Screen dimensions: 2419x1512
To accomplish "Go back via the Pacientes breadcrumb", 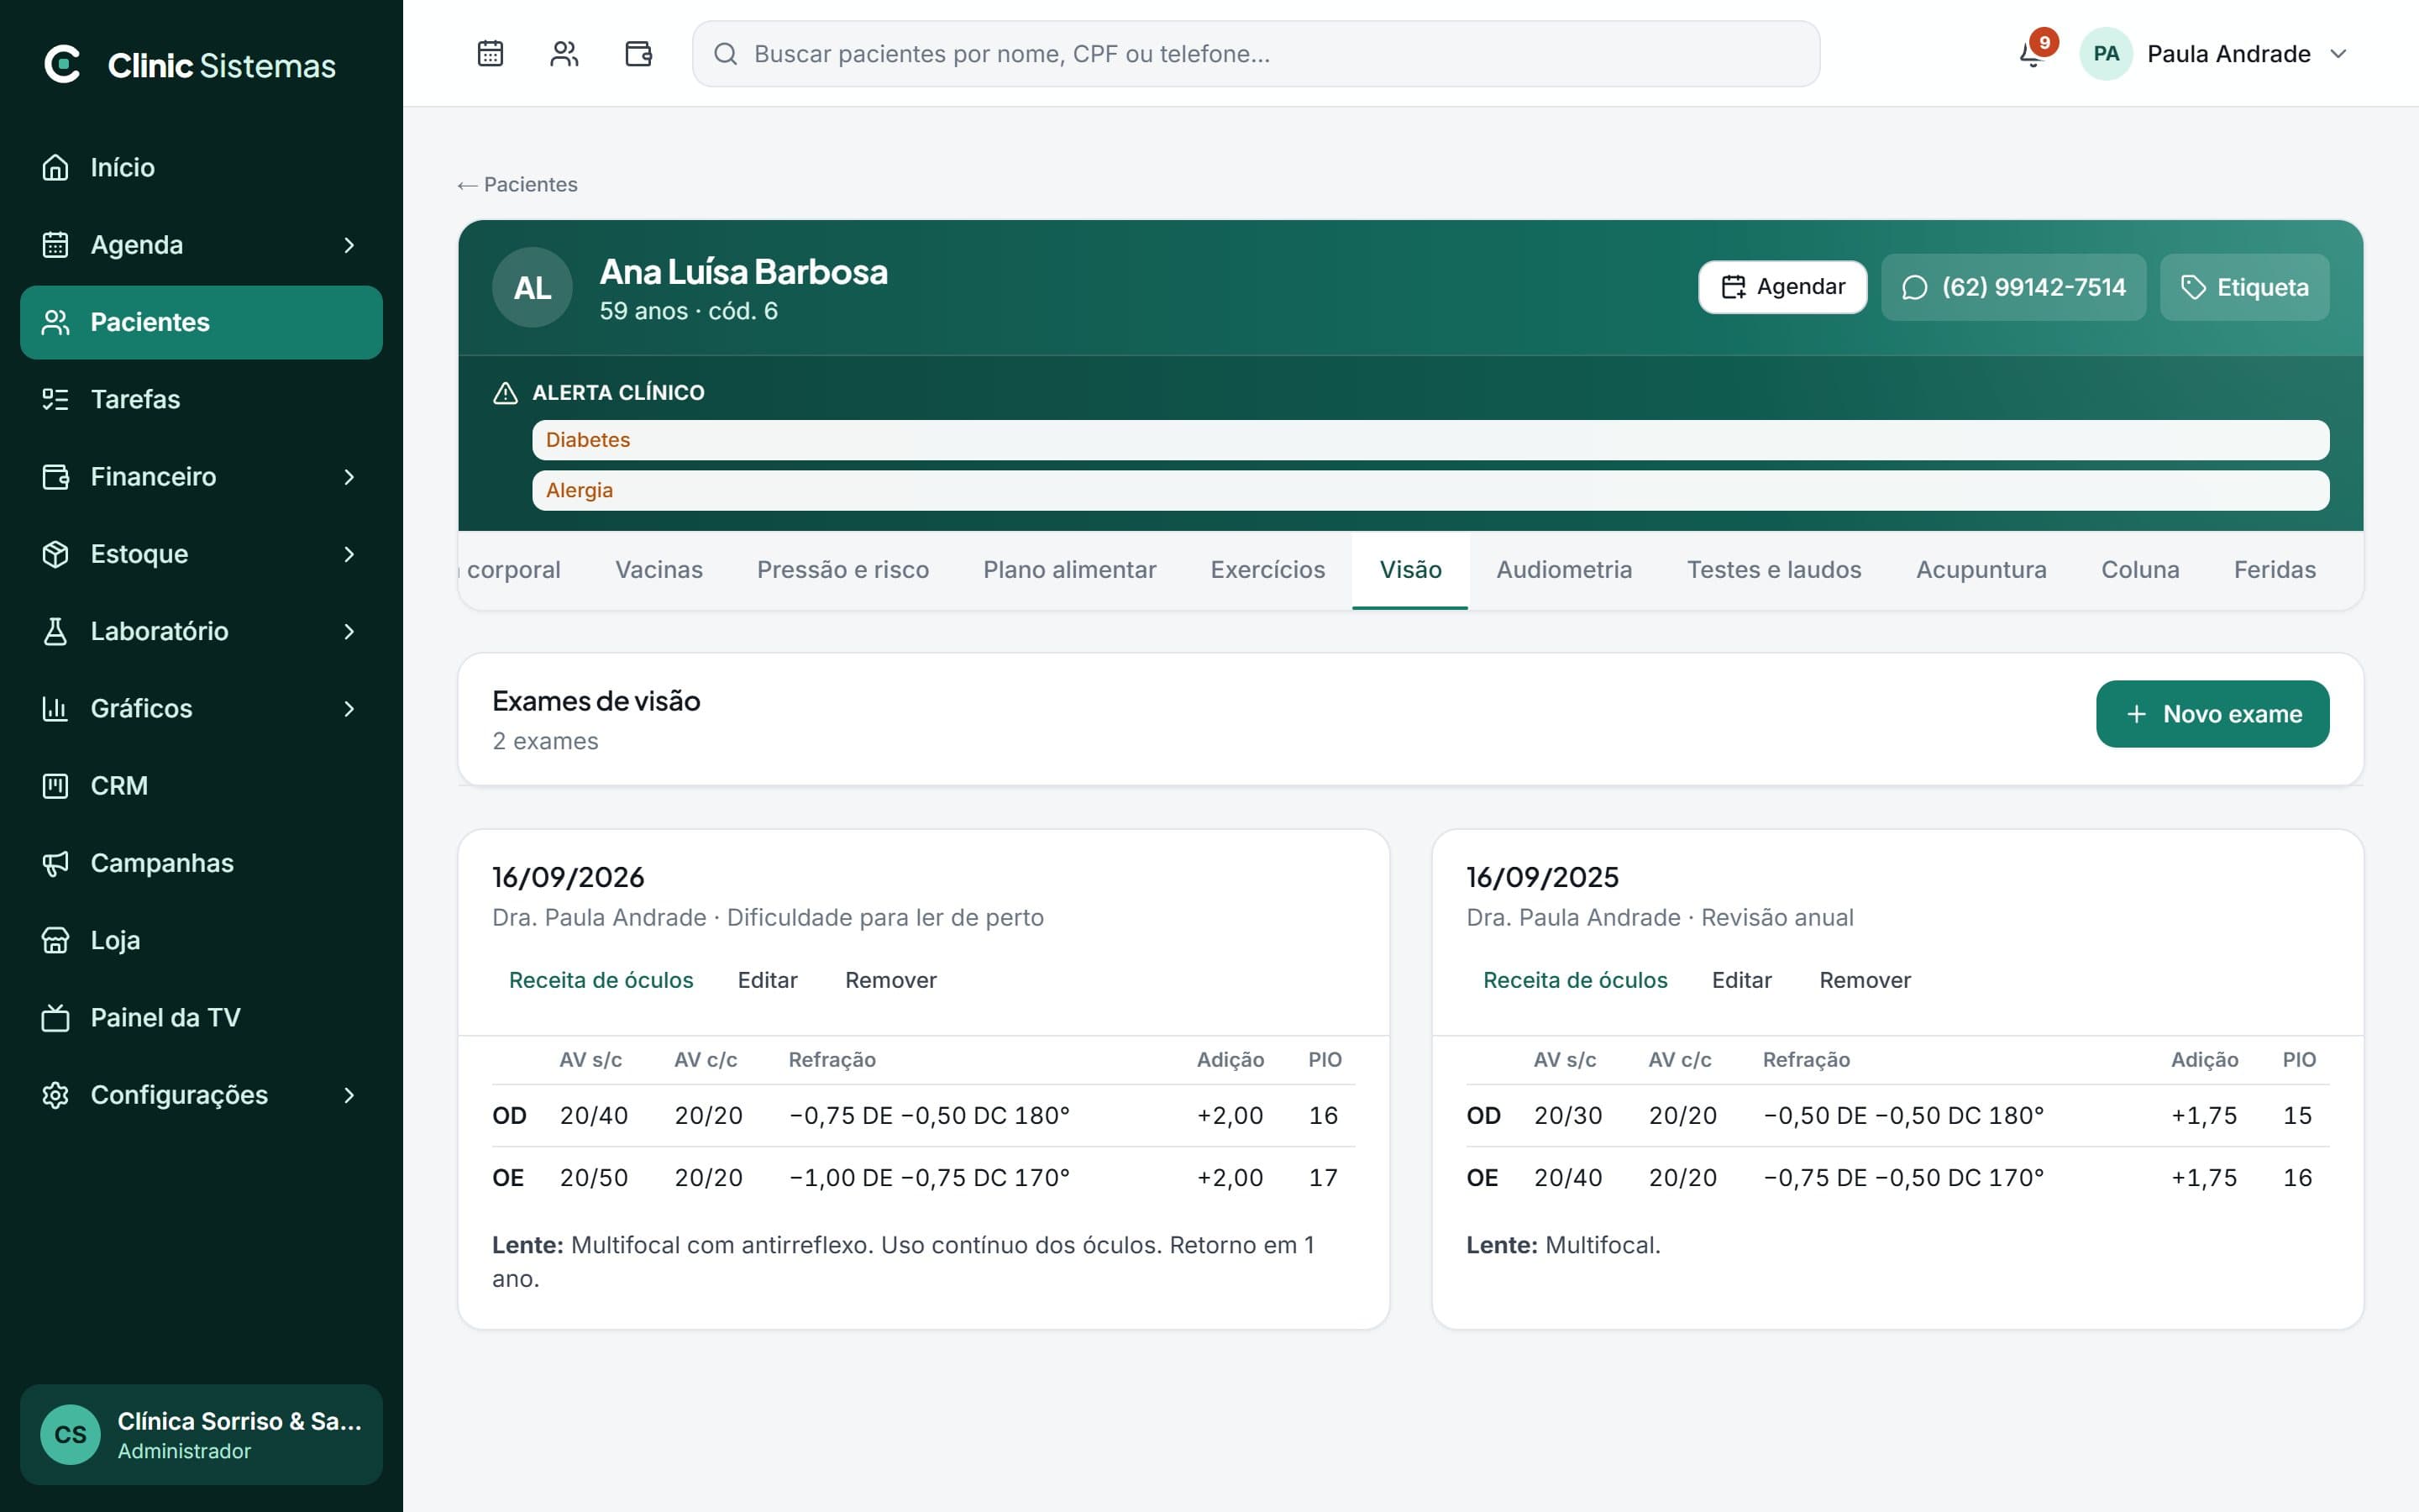I will [517, 185].
